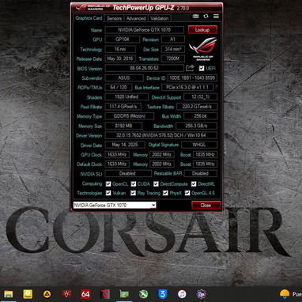Click the Digital Signature value WHQL
The height and width of the screenshot is (302, 302).
click(x=199, y=145)
